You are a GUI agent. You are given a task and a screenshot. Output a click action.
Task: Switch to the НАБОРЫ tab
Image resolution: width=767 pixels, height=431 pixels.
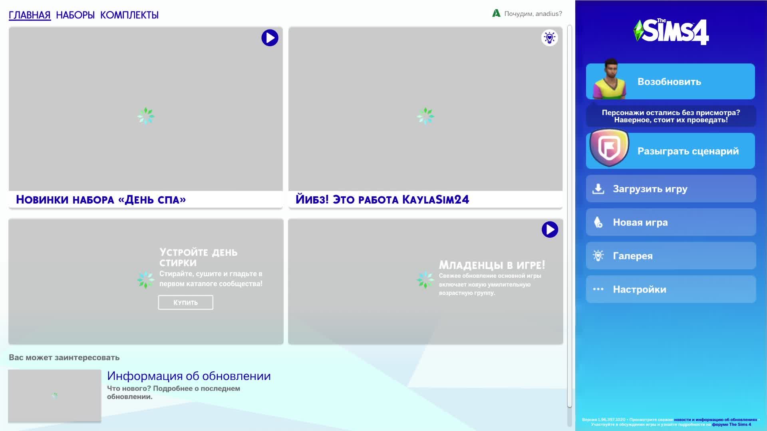pos(75,15)
